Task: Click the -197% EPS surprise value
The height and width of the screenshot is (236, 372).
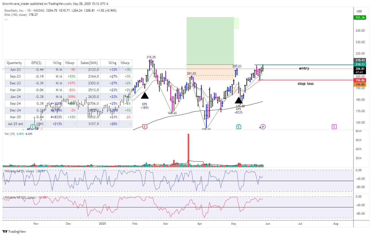Action: point(71,83)
